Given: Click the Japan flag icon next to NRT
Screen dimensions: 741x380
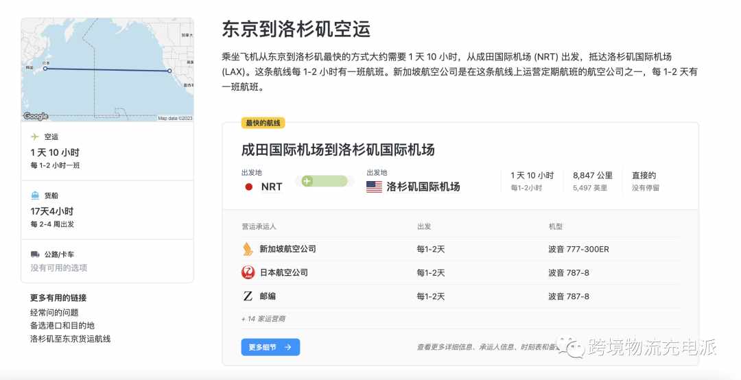Looking at the screenshot, I should point(248,187).
